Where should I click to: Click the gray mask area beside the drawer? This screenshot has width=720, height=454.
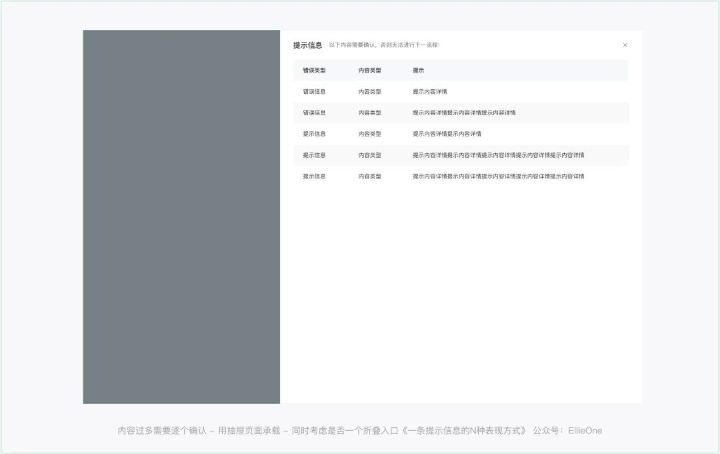[181, 216]
